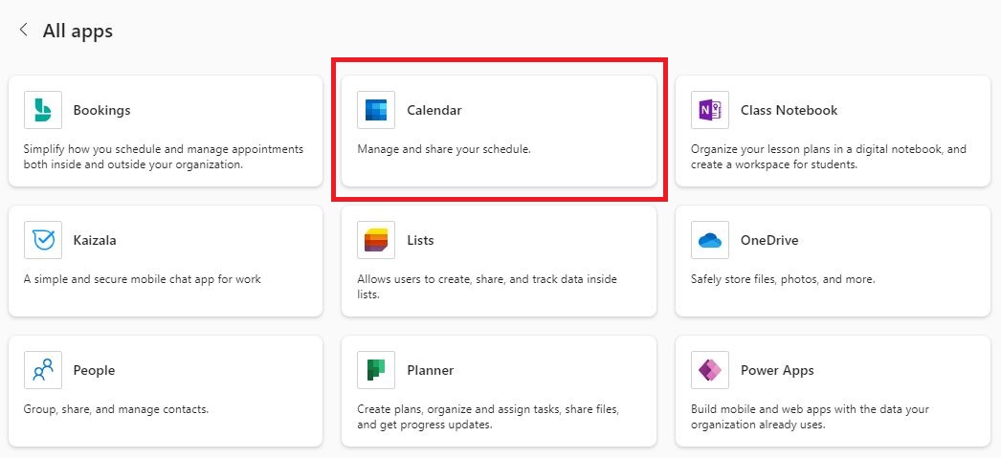Screen dimensions: 1001x458
Task: Click the All apps heading
Action: pos(78,31)
